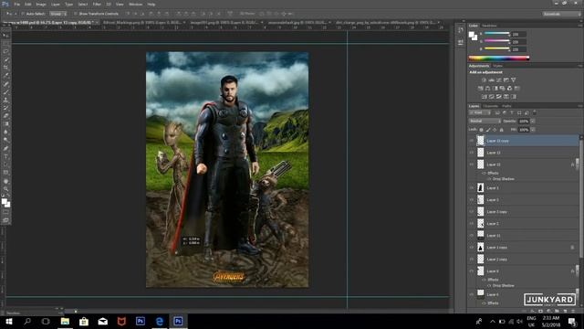Select the Crop tool
Image resolution: width=584 pixels, height=329 pixels.
[6, 68]
